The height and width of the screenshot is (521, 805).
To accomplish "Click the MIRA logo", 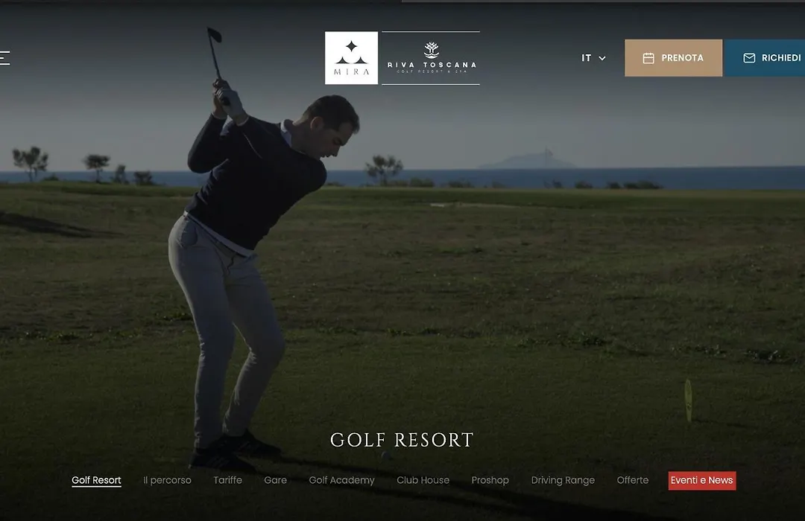I will pos(351,58).
